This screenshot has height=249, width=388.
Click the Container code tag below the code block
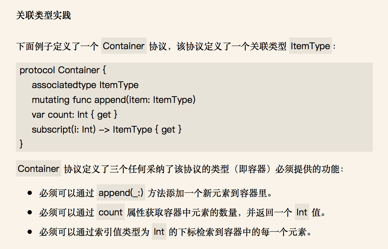(39, 168)
